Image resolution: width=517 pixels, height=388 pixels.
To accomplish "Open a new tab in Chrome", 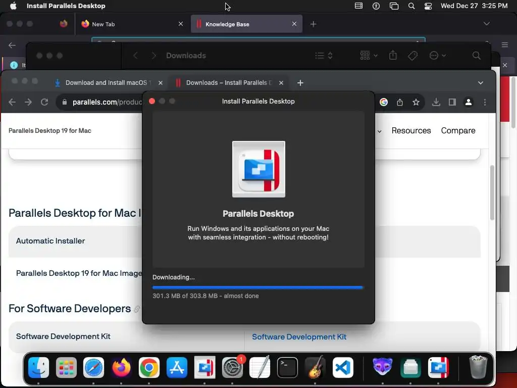I will pos(300,83).
